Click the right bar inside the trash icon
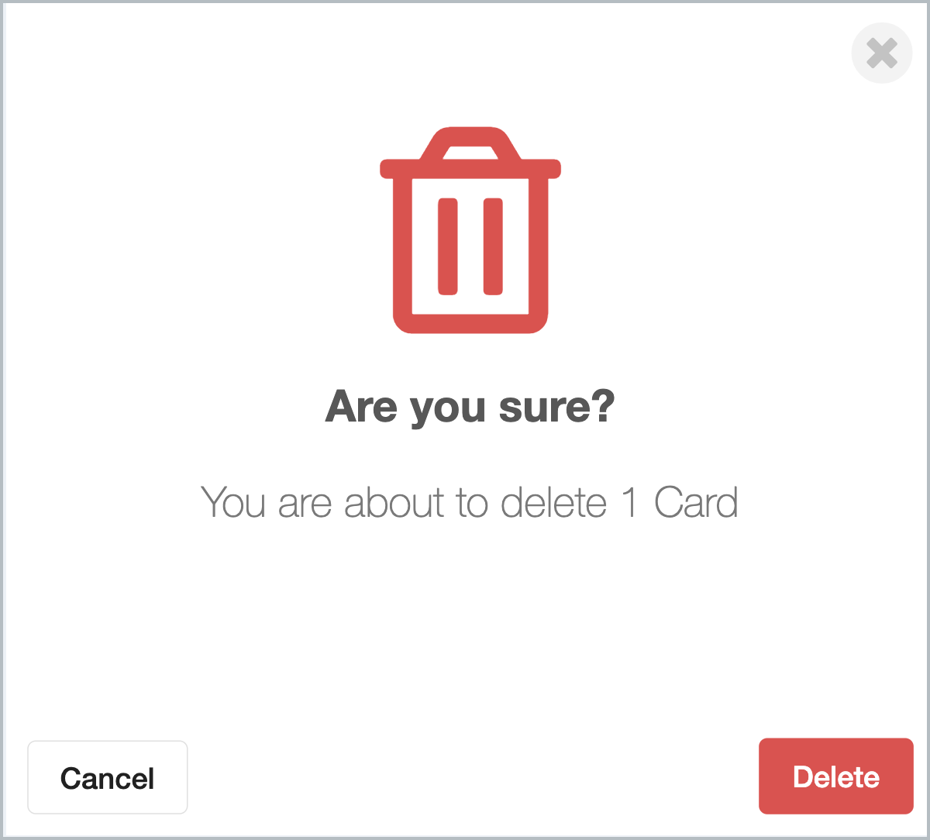This screenshot has width=930, height=840. click(493, 246)
